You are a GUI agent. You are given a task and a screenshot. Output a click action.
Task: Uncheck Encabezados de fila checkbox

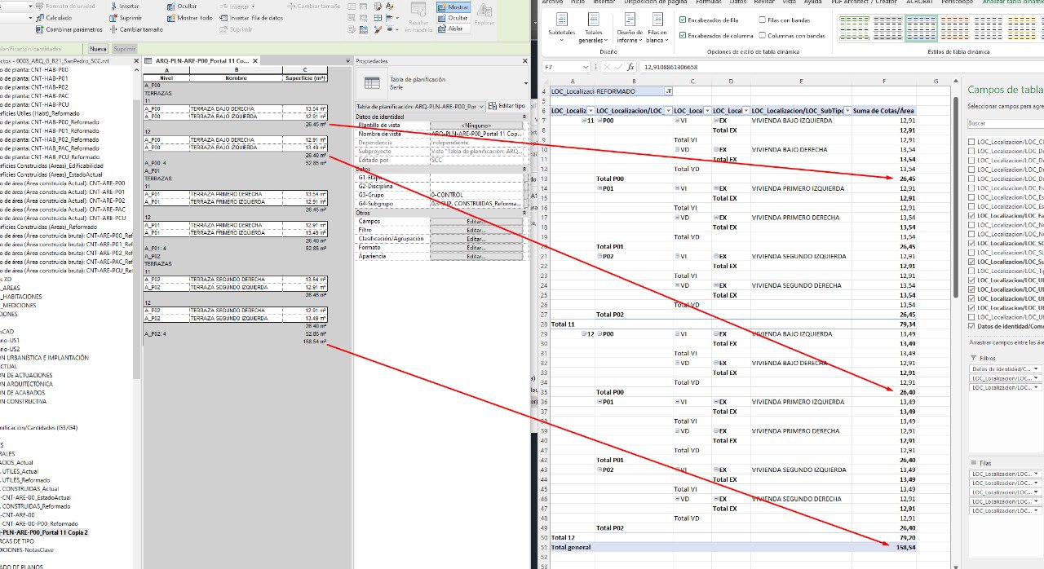tap(682, 20)
